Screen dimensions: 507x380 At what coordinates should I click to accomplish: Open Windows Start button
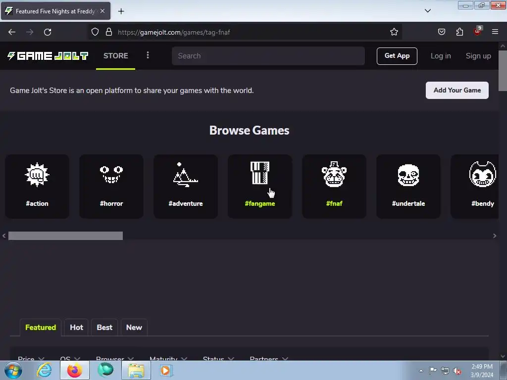13,370
